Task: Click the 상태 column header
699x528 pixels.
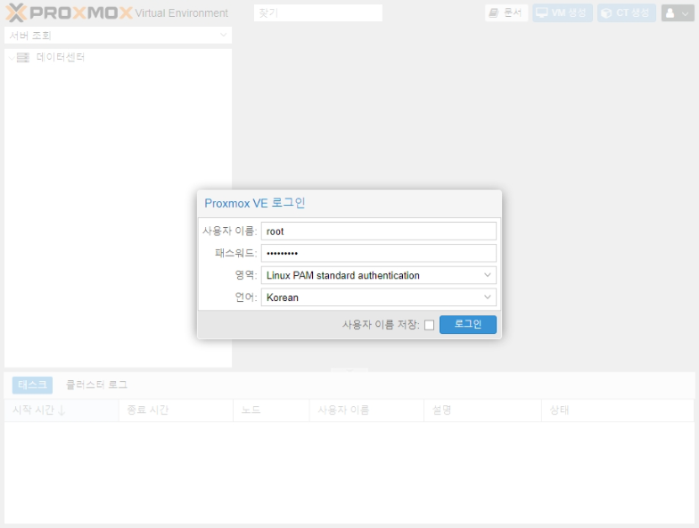Action: click(617, 410)
